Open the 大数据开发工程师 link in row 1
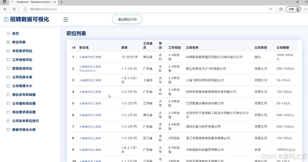The height and width of the screenshot is (162, 308). click(90, 57)
